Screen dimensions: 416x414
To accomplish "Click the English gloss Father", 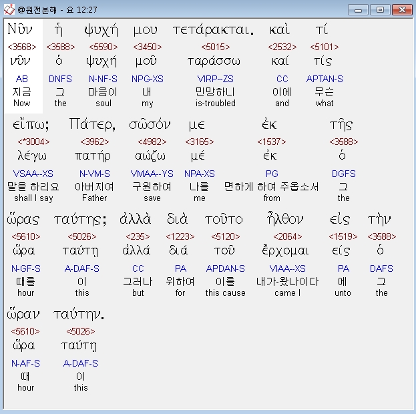I will [x=94, y=198].
